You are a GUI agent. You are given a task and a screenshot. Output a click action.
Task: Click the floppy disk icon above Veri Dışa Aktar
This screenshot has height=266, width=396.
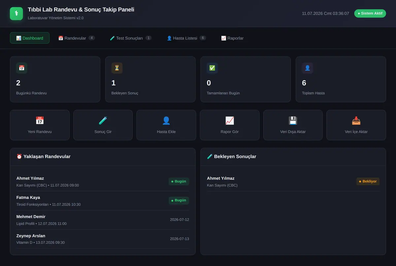293,120
